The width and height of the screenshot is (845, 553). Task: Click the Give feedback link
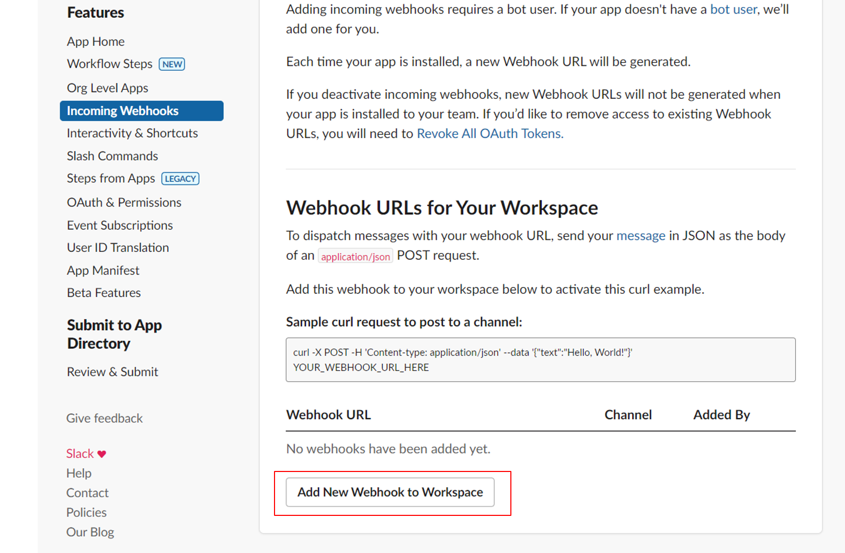[105, 418]
